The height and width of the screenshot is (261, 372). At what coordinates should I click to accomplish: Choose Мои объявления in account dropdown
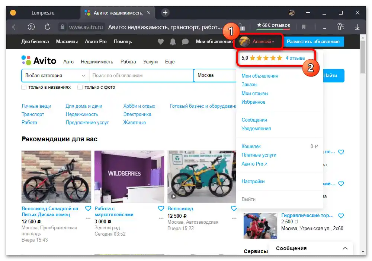pyautogui.click(x=260, y=76)
